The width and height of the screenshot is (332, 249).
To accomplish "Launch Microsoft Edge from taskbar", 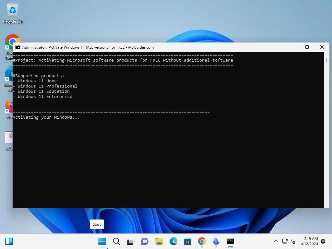I will [173, 241].
